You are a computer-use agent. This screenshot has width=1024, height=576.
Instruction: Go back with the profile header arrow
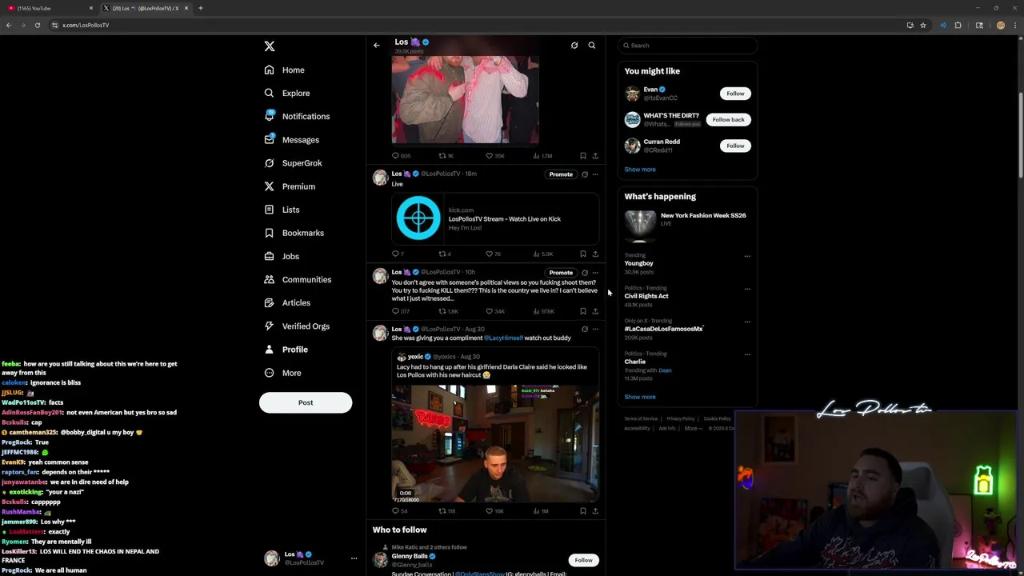click(377, 46)
